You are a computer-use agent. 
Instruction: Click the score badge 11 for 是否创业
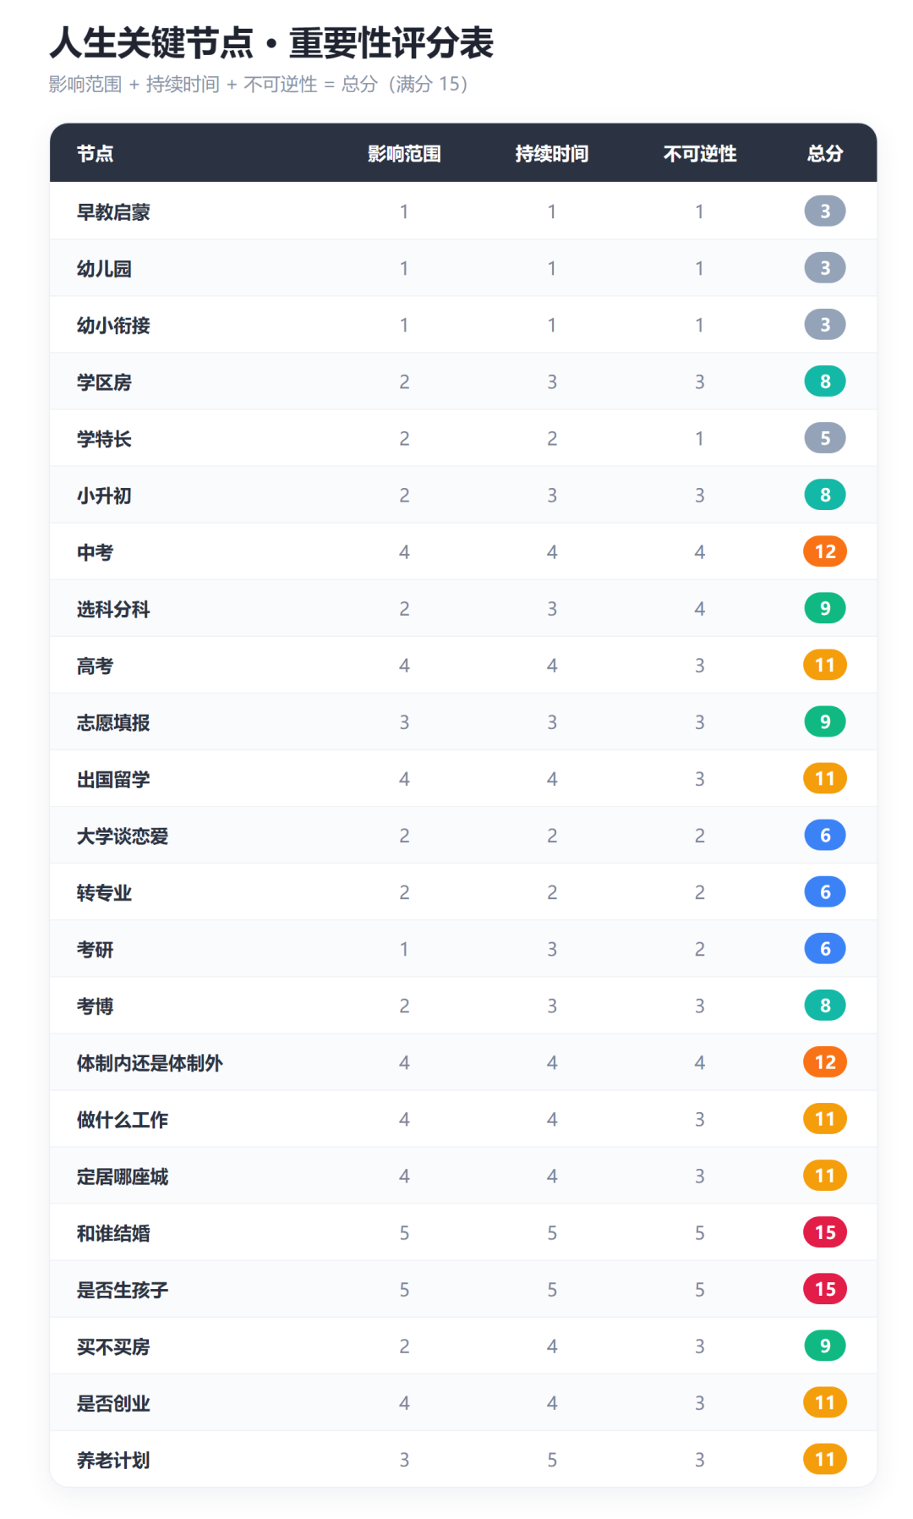point(825,1402)
